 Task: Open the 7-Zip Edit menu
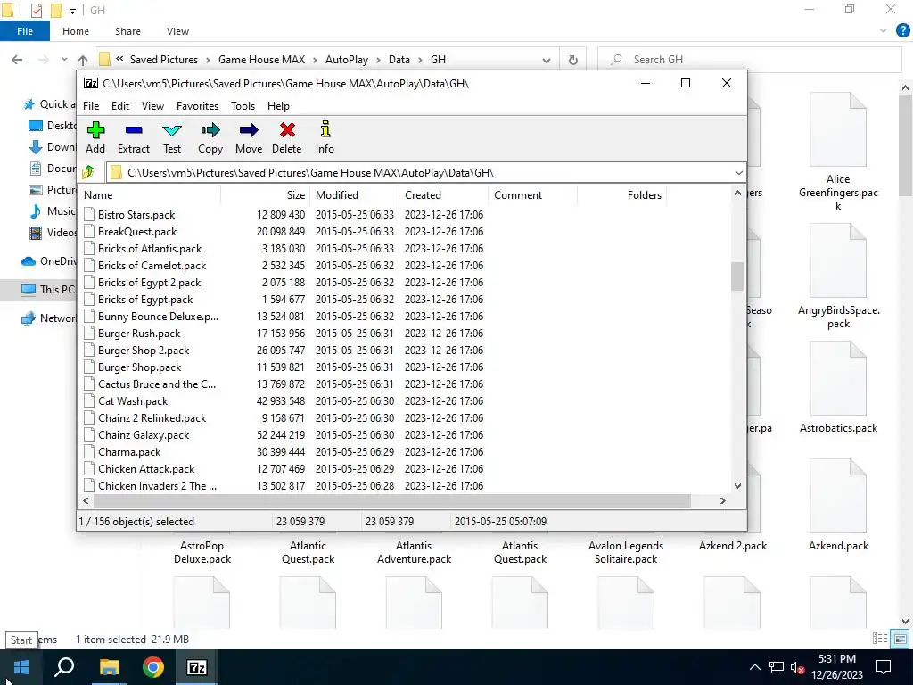[x=120, y=106]
